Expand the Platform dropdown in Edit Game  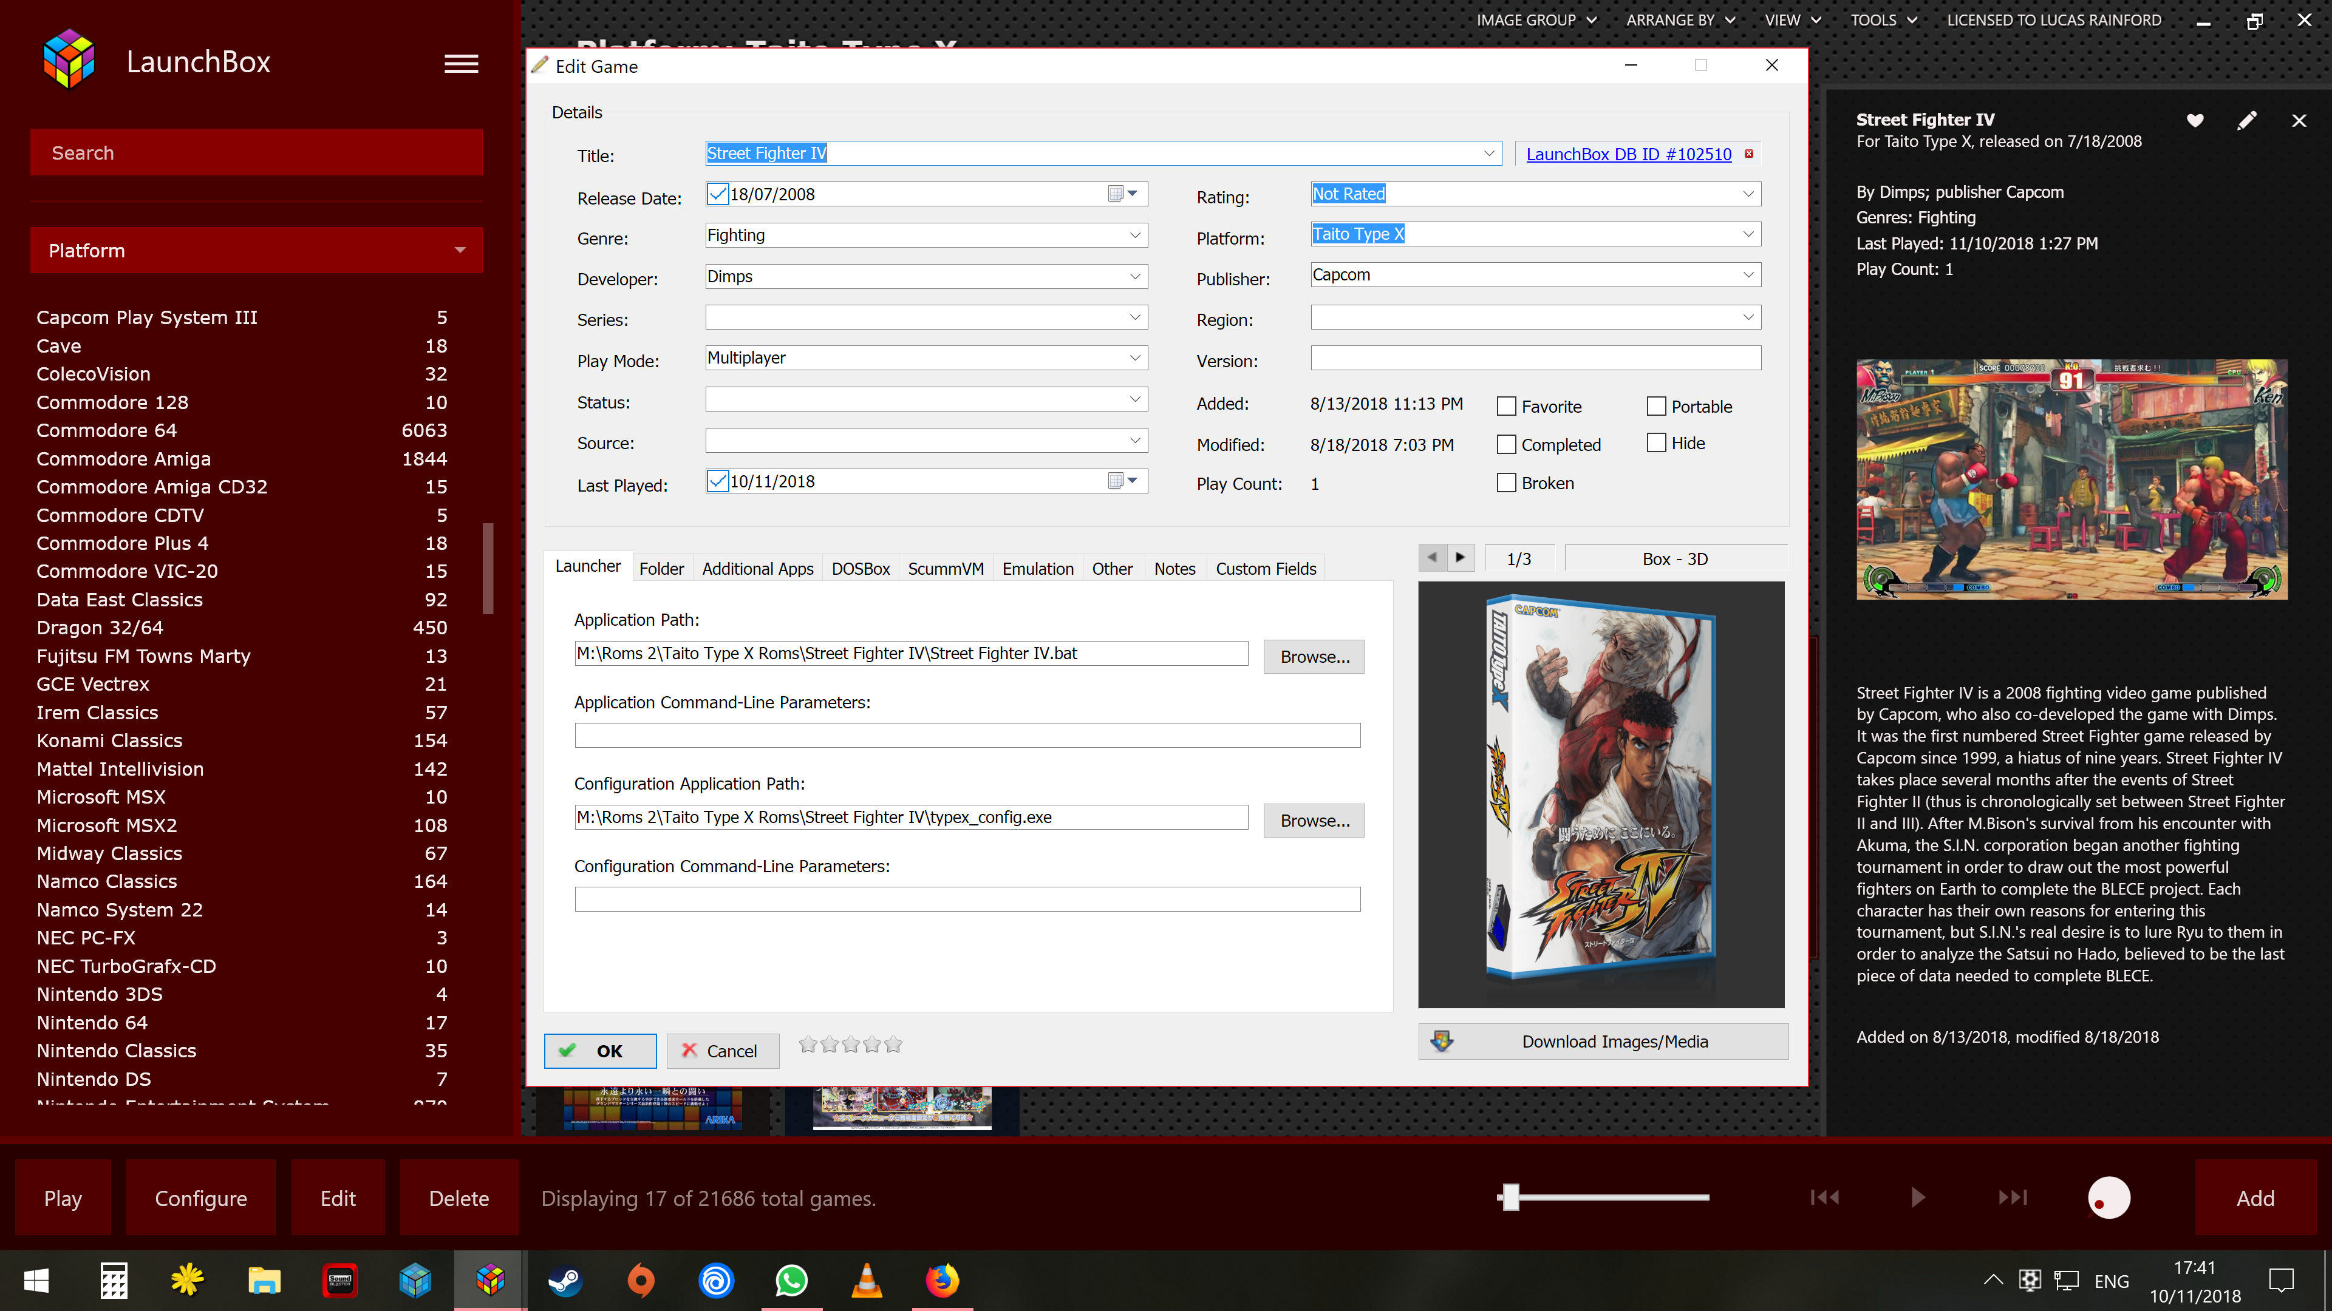[1748, 234]
